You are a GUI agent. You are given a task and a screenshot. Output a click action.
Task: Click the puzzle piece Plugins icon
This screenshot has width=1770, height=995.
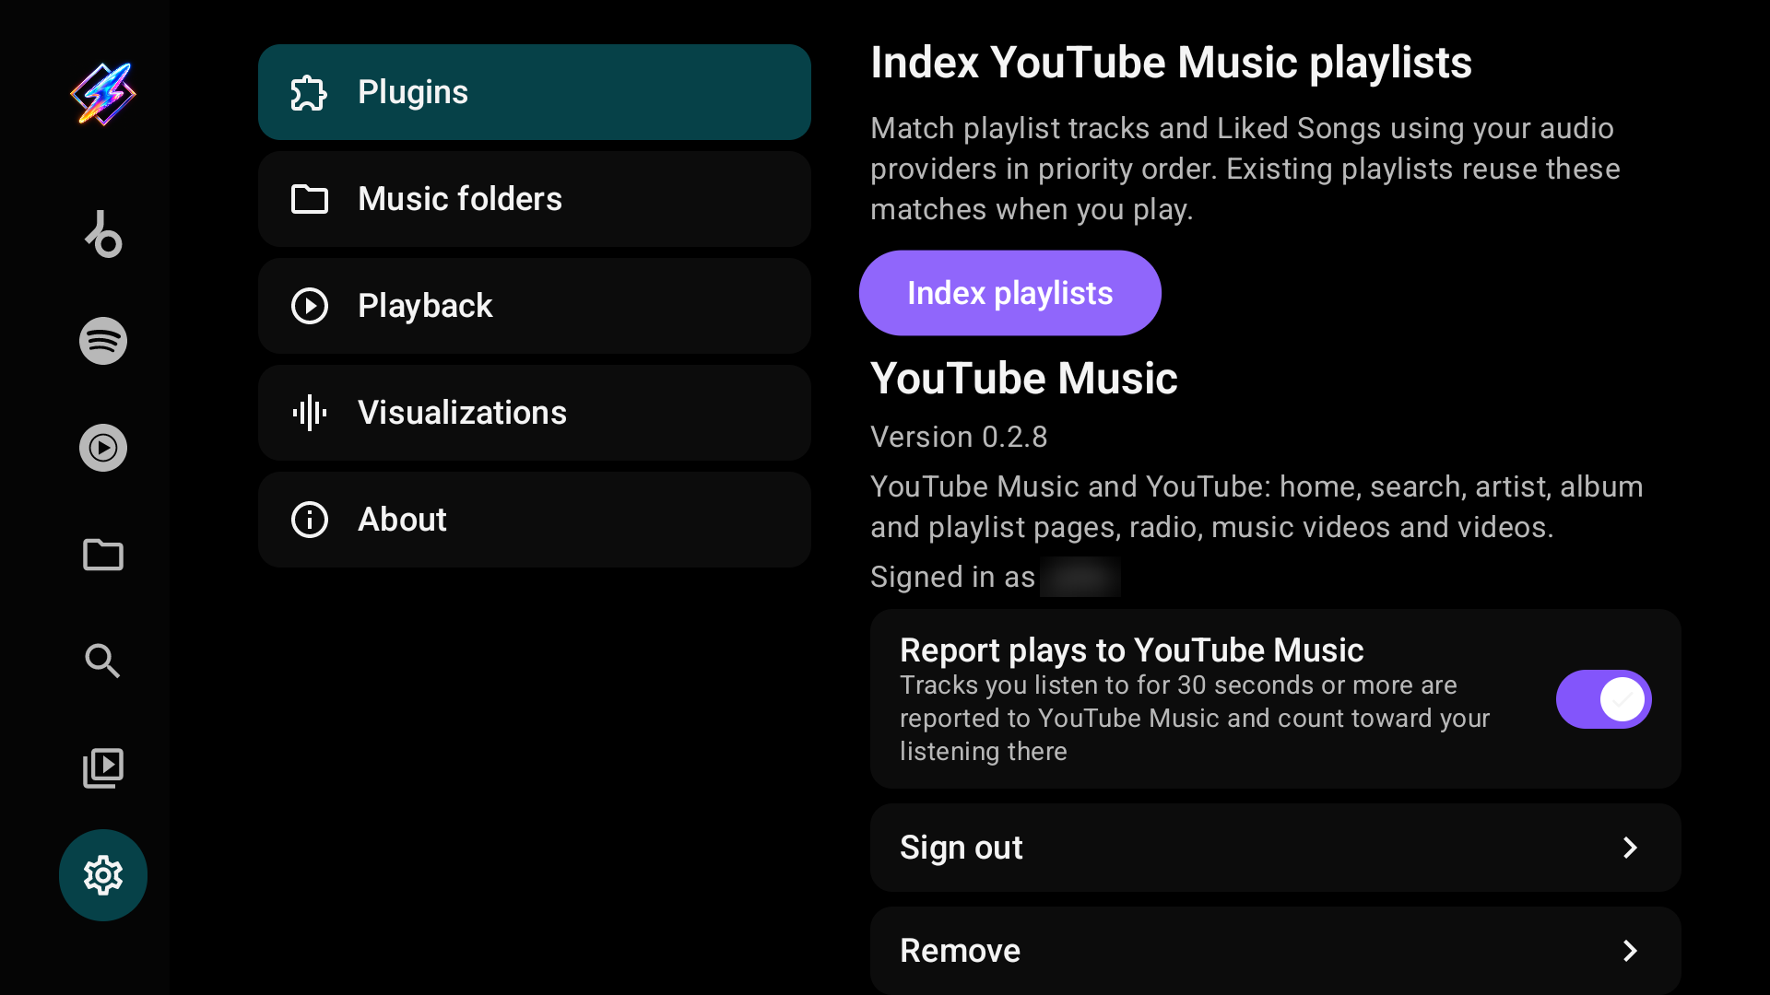point(309,92)
